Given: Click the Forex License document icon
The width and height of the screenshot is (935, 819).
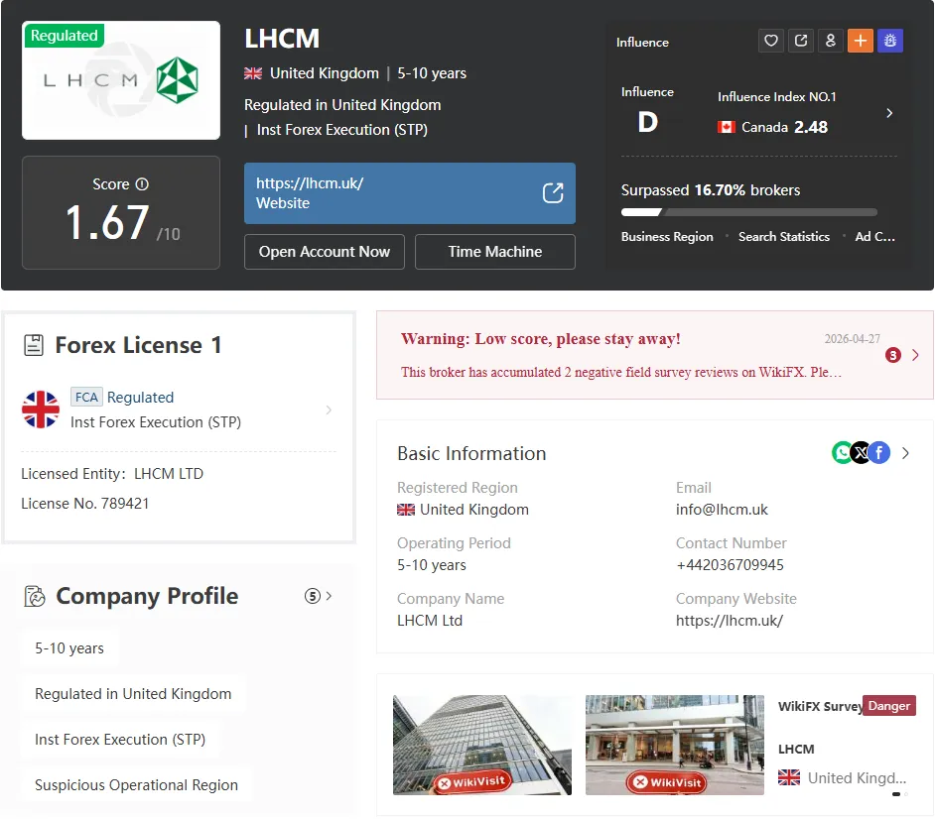Looking at the screenshot, I should [x=34, y=345].
